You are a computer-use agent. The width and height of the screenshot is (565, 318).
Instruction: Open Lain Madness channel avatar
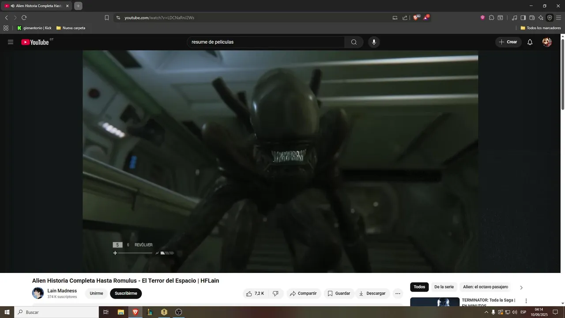[x=38, y=293]
